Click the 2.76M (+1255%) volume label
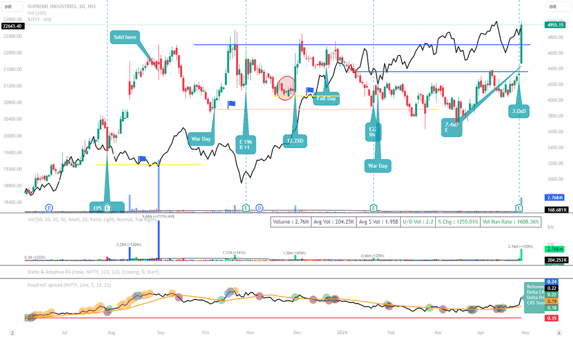 coord(520,246)
